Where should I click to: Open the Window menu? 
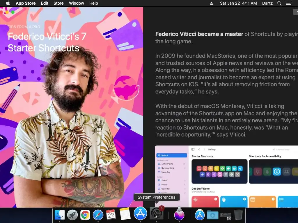(77, 3)
